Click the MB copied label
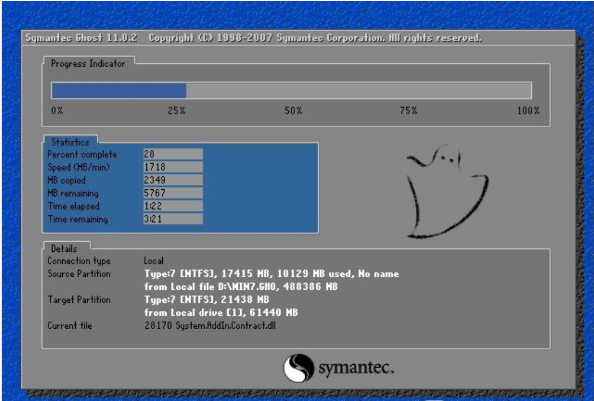Viewport: 594px width, 401px height. (x=66, y=180)
